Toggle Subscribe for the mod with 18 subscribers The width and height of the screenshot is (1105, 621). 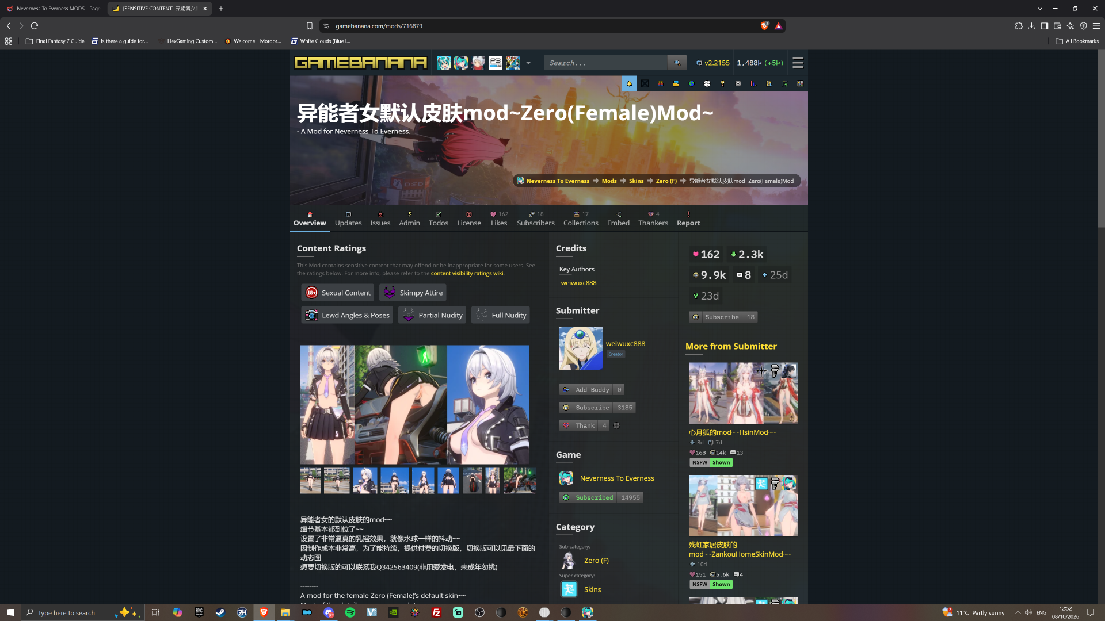(x=723, y=317)
